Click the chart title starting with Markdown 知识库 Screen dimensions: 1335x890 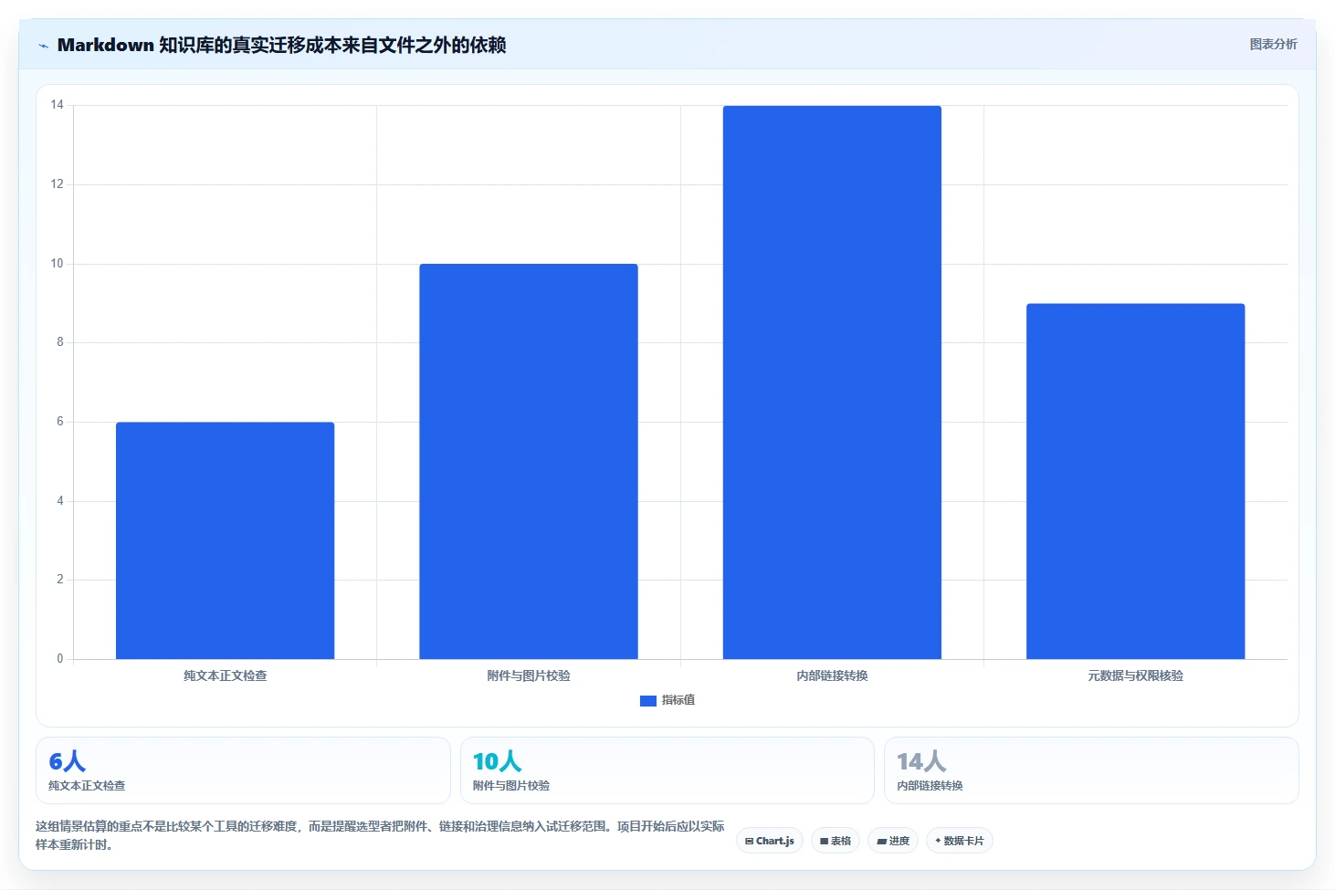tap(281, 45)
